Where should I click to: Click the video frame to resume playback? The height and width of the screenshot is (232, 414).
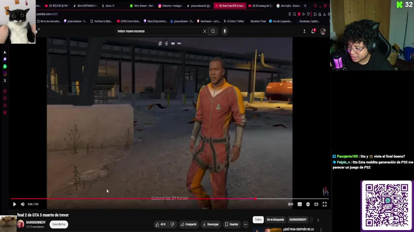(x=169, y=118)
